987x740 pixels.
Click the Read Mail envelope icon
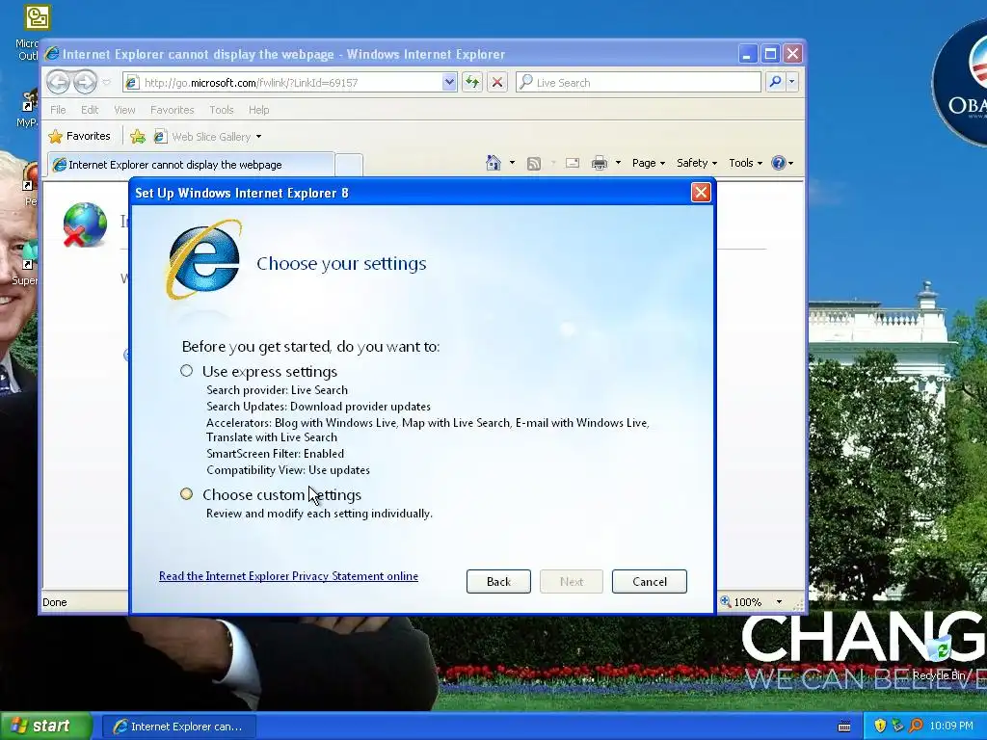pos(573,163)
